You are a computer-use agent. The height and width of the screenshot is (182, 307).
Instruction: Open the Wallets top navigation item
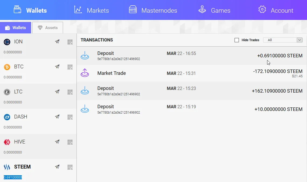point(30,10)
